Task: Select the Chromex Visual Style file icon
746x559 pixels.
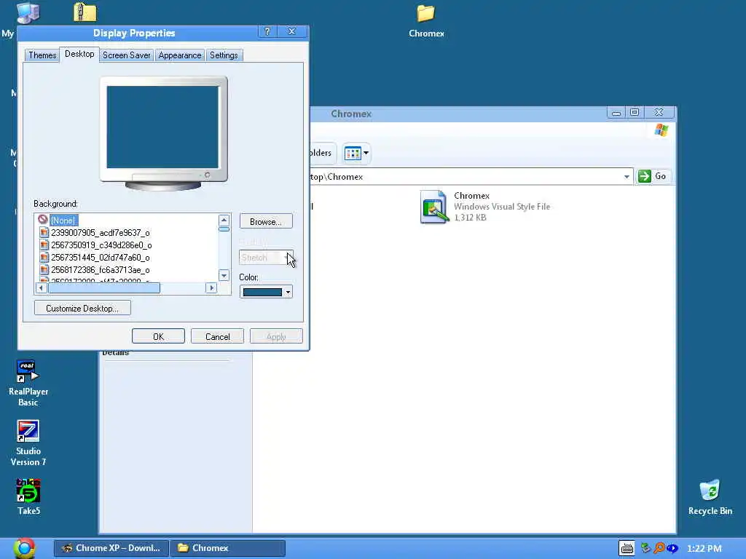Action: 434,206
